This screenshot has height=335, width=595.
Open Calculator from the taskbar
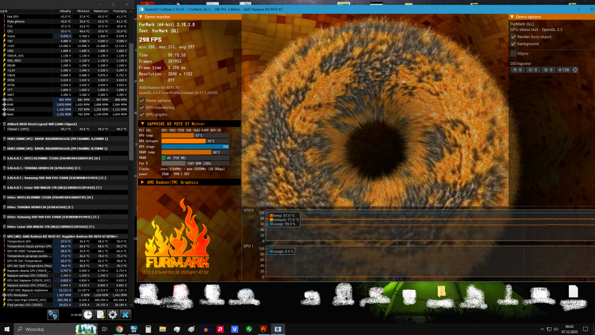coord(148,329)
